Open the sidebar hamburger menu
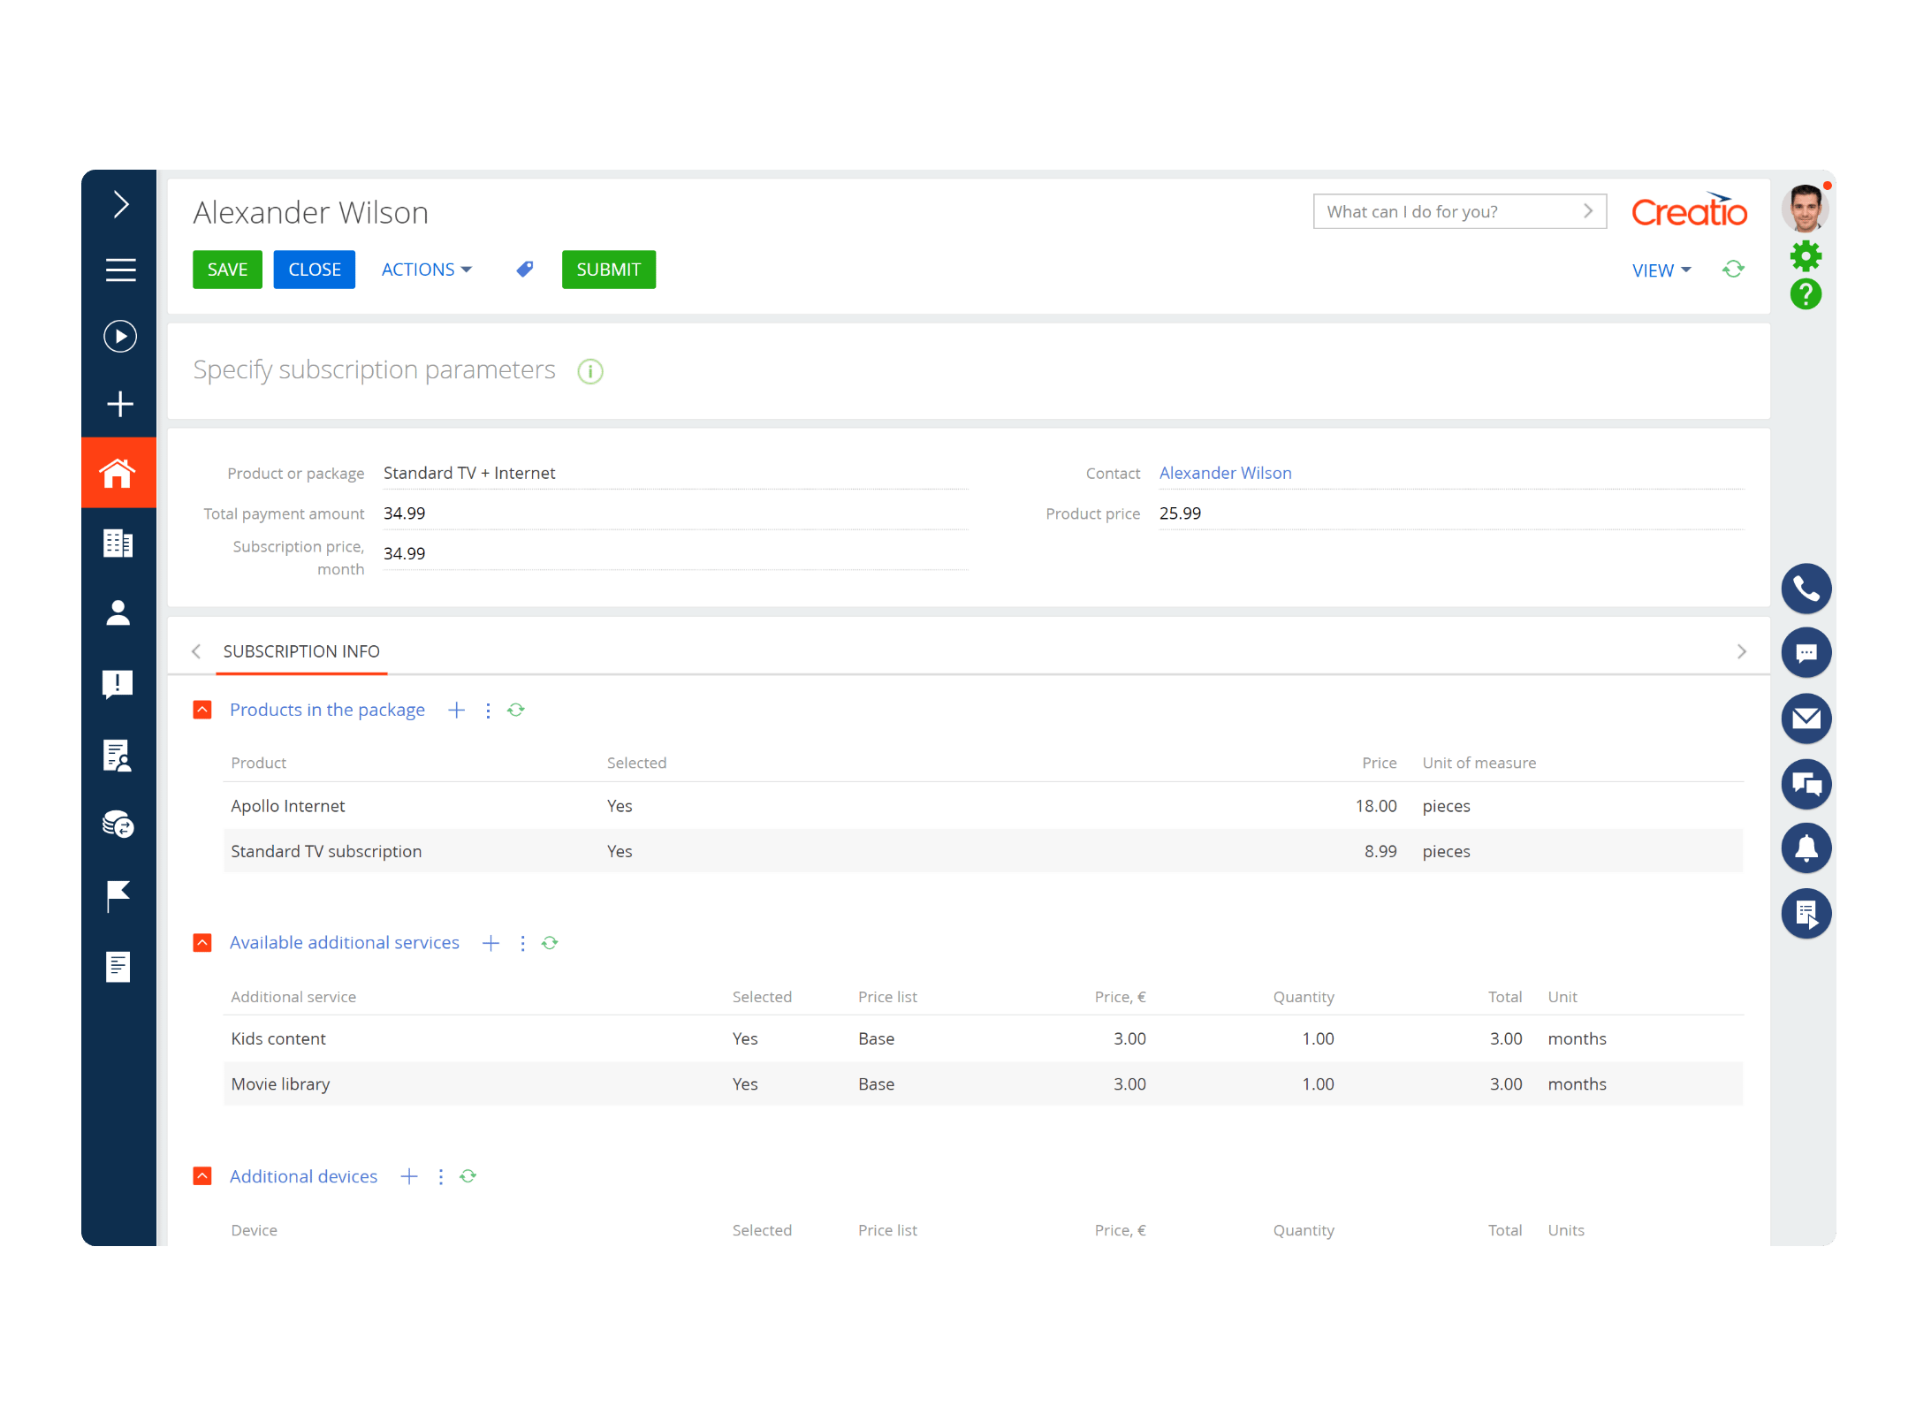Screen dimensions: 1916x1414 point(119,270)
